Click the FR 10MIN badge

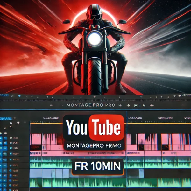pos(97,166)
